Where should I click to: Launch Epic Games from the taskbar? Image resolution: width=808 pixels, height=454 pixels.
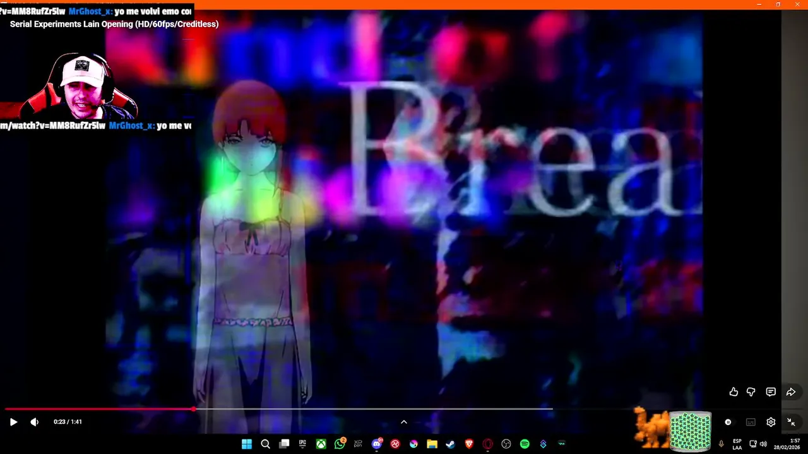[302, 444]
